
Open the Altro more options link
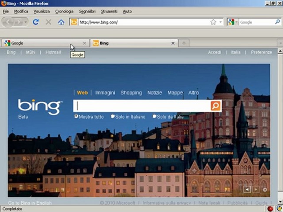point(193,93)
